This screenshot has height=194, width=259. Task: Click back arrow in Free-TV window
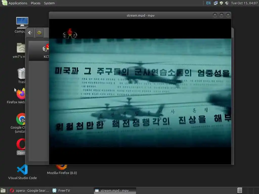click(x=30, y=33)
